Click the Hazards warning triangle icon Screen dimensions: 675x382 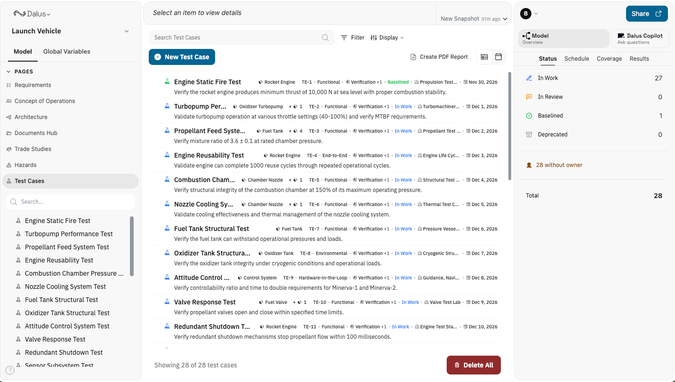click(x=8, y=165)
